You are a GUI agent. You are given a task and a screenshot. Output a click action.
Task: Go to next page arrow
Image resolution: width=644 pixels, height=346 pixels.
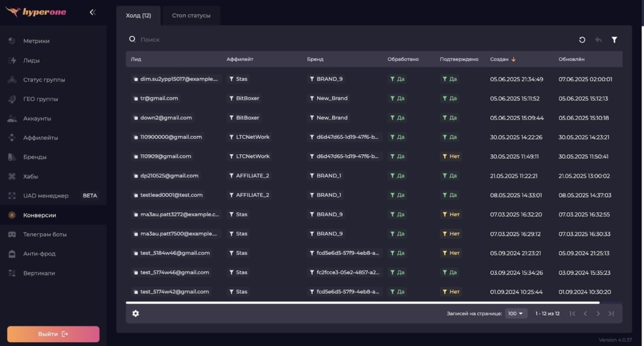click(x=598, y=313)
